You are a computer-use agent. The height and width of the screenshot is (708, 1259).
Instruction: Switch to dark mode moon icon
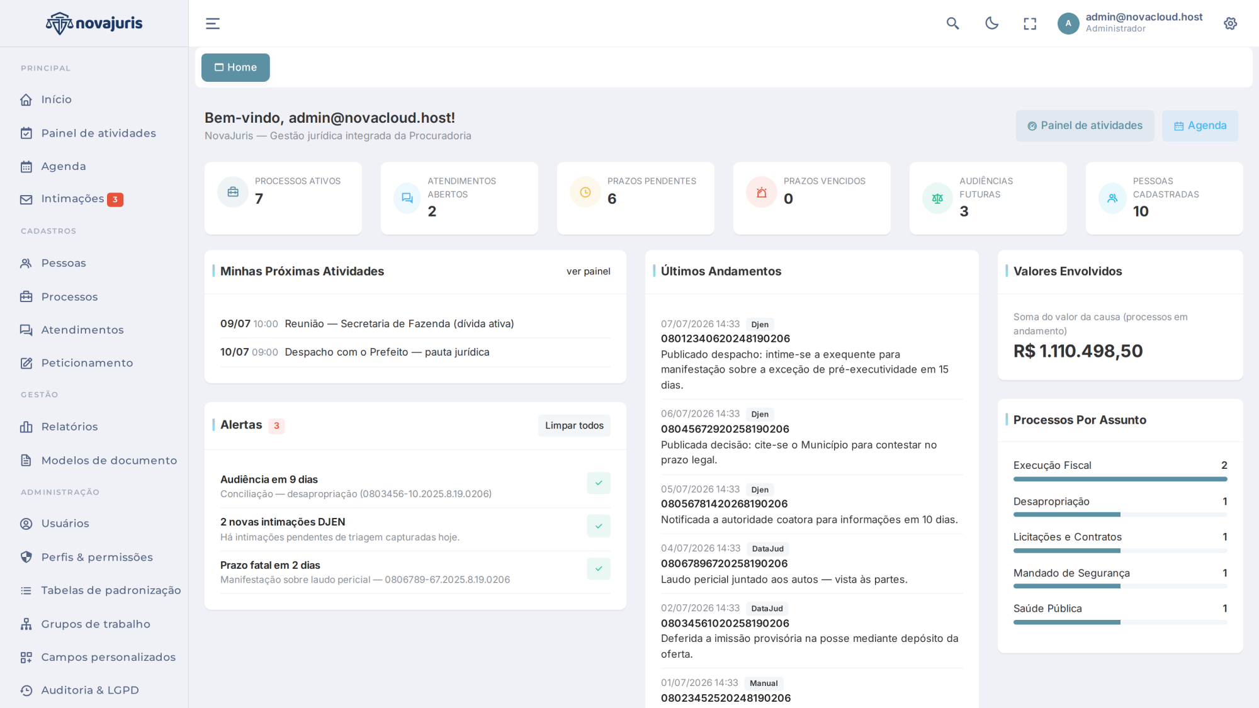click(991, 23)
